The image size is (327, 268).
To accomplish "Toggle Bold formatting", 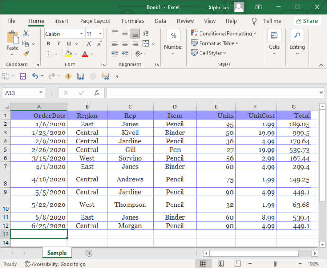I will click(48, 44).
